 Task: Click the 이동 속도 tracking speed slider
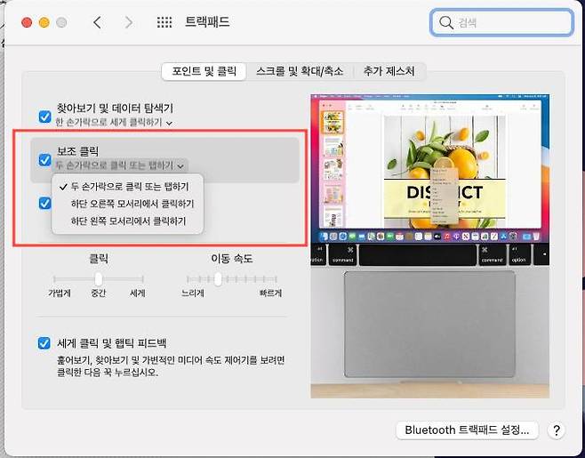(232, 278)
